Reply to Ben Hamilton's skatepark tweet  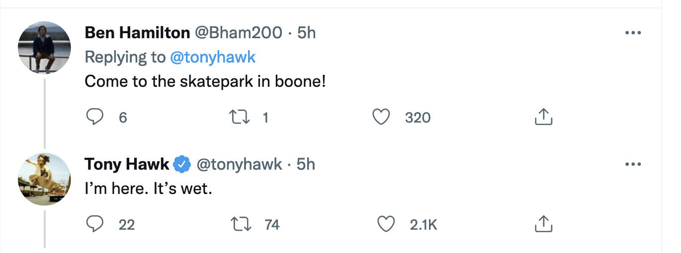94,117
